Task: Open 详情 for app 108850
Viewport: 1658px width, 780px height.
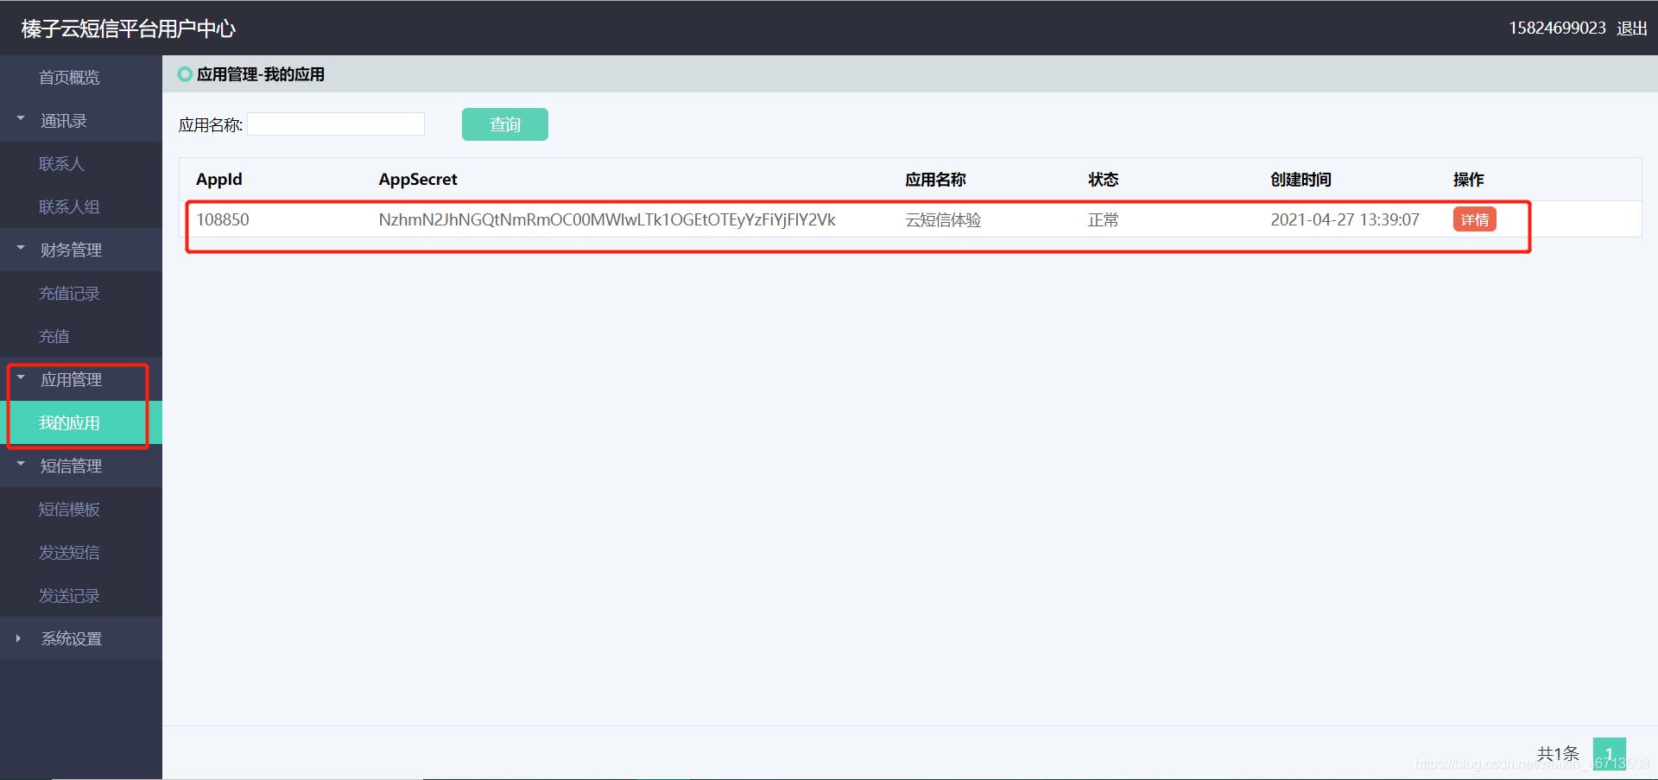Action: 1474,219
